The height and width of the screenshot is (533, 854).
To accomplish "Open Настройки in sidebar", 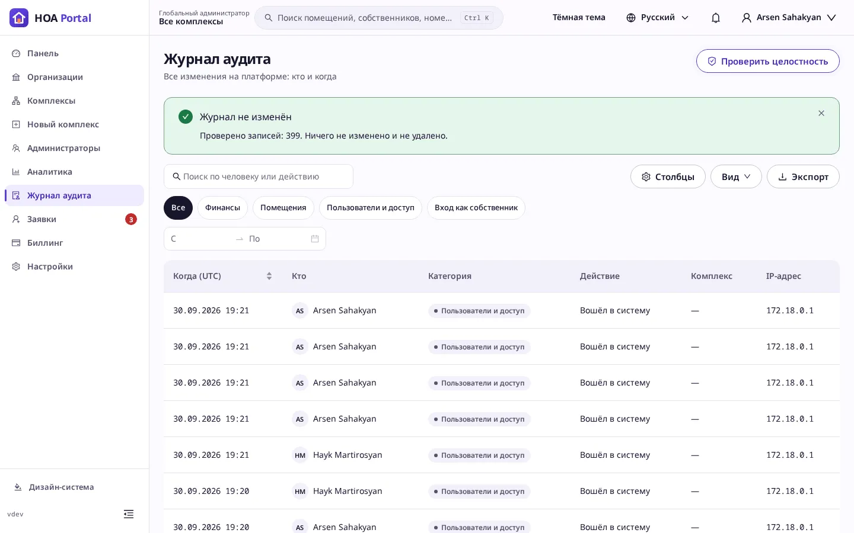I will [74, 266].
